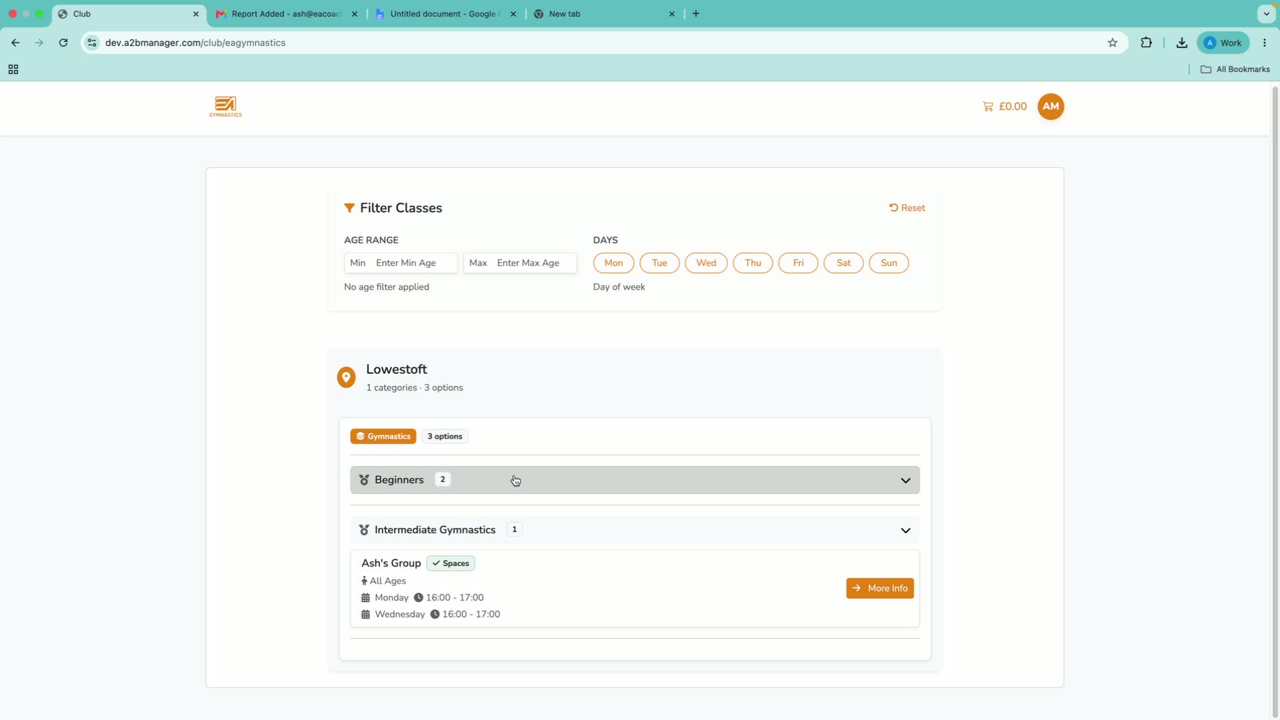The height and width of the screenshot is (720, 1280).
Task: Expand the Beginners class section
Action: click(635, 480)
